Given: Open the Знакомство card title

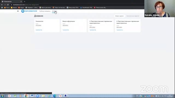Looking at the screenshot, I should 39,21.
